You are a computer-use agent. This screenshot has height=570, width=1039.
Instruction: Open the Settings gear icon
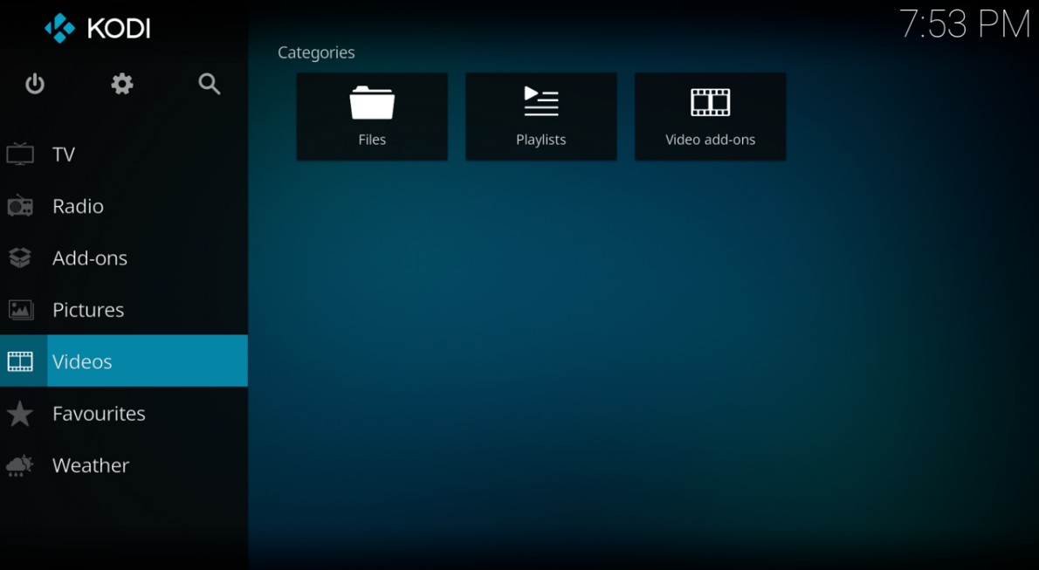click(121, 84)
